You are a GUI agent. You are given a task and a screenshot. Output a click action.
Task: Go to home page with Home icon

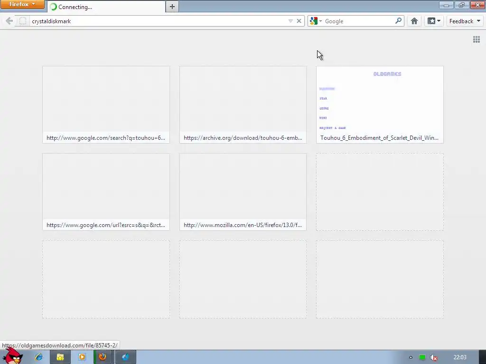(x=414, y=21)
